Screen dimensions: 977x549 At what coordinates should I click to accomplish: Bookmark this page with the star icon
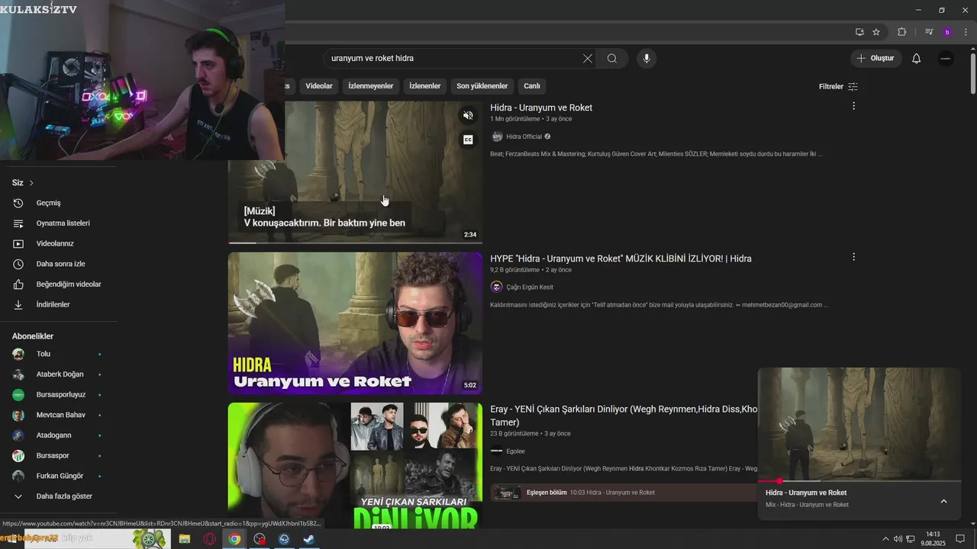coord(876,32)
